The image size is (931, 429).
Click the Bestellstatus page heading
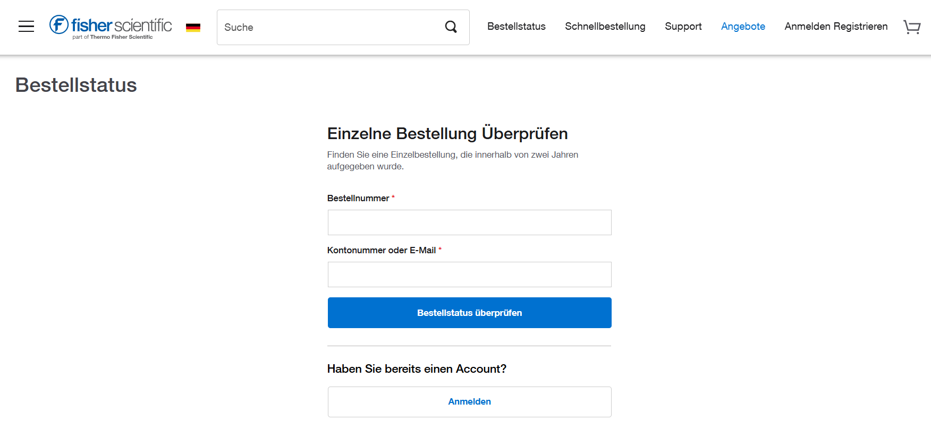point(76,85)
